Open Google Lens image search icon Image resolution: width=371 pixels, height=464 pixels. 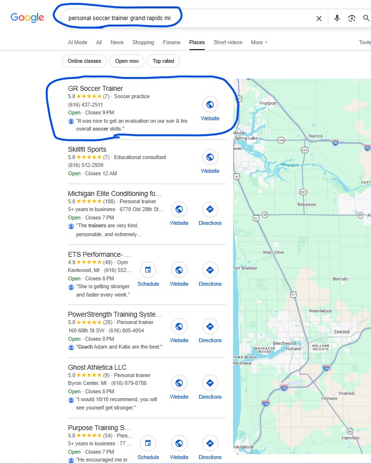pyautogui.click(x=351, y=18)
